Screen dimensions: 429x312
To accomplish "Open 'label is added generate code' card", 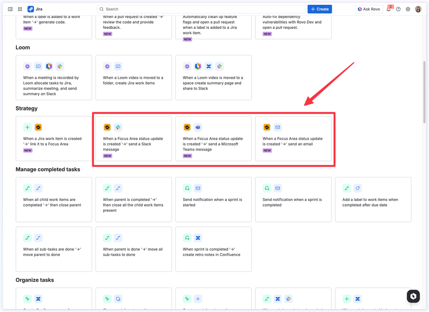I will [x=54, y=27].
